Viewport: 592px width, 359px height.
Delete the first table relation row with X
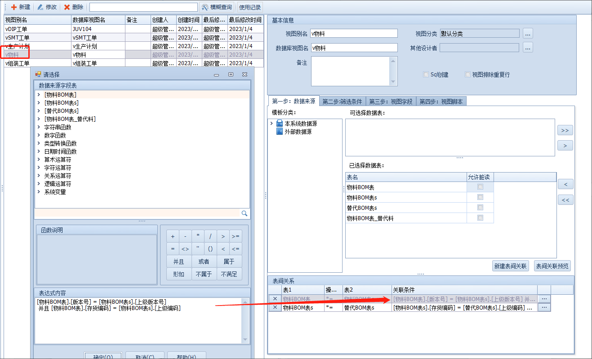[275, 299]
